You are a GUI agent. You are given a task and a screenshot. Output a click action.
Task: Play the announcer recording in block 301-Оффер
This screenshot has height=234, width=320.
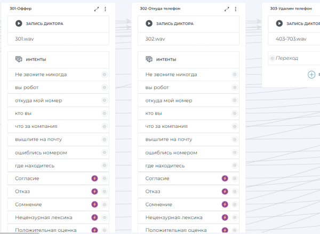(x=19, y=23)
